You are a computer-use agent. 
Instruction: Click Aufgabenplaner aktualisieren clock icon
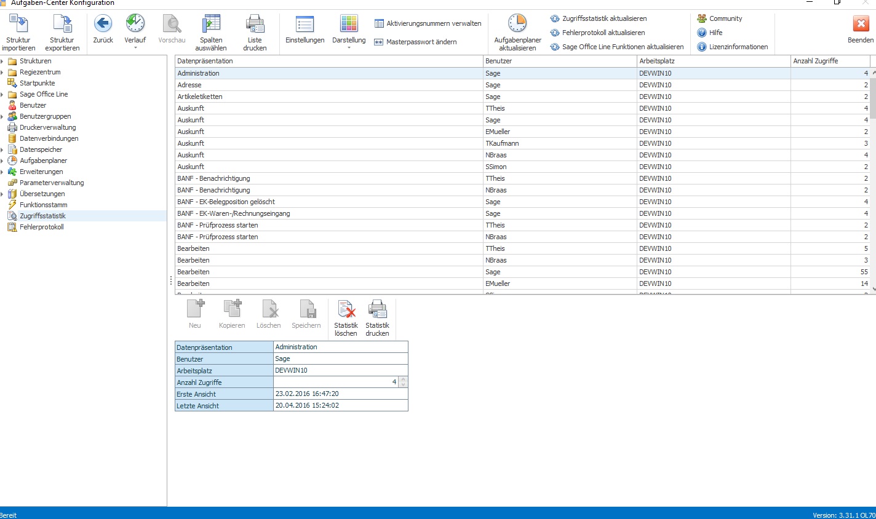(x=517, y=24)
